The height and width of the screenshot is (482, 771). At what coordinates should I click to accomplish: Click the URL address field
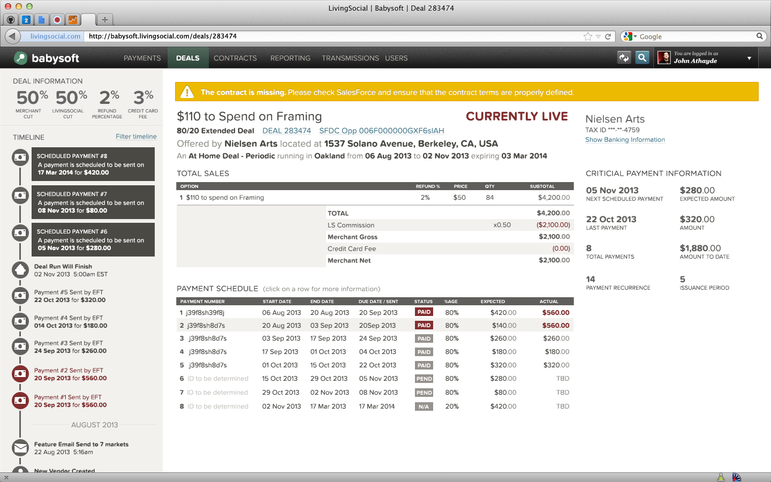click(x=332, y=36)
